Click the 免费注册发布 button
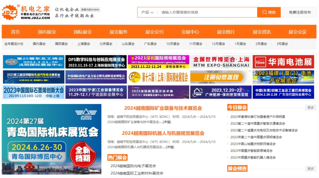This screenshot has height=178, width=319. point(299,13)
